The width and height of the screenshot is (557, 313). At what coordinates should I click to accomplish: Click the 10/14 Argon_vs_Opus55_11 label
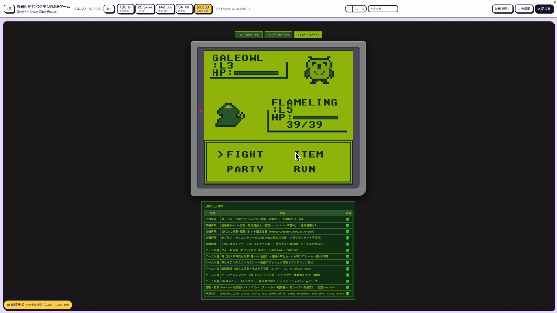[232, 9]
